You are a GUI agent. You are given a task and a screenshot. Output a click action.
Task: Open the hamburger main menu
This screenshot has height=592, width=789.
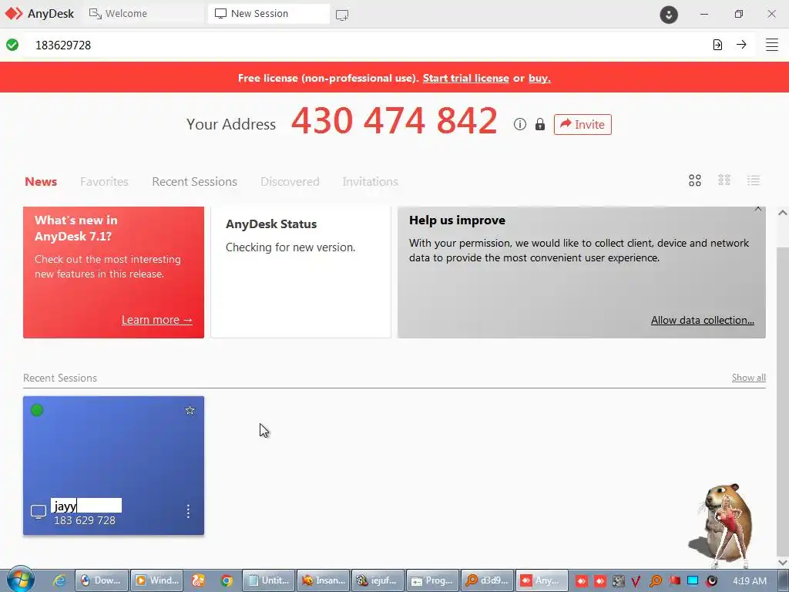[x=772, y=45]
